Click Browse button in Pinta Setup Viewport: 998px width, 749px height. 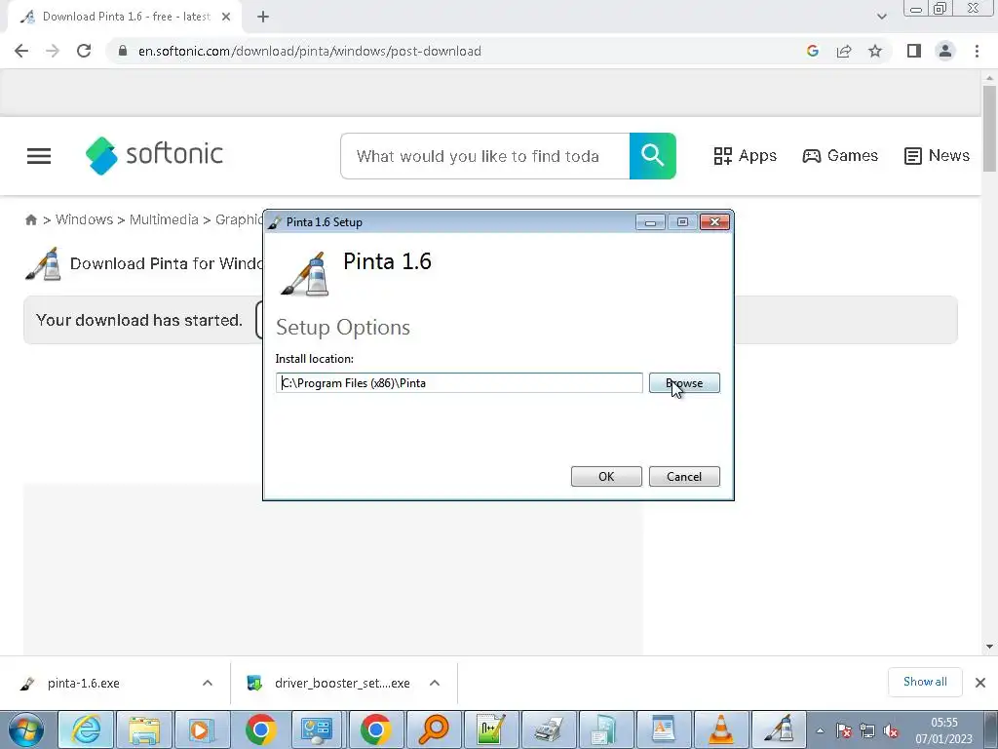pyautogui.click(x=684, y=382)
